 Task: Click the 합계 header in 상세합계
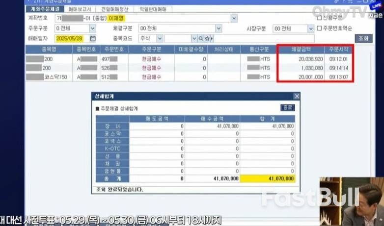[268, 119]
